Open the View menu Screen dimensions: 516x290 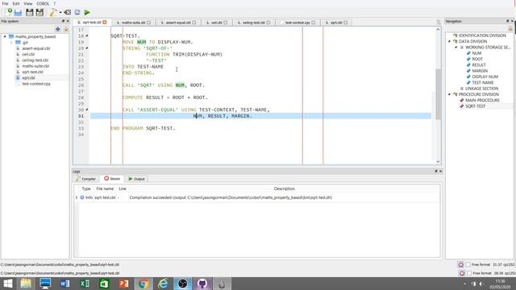click(x=28, y=3)
